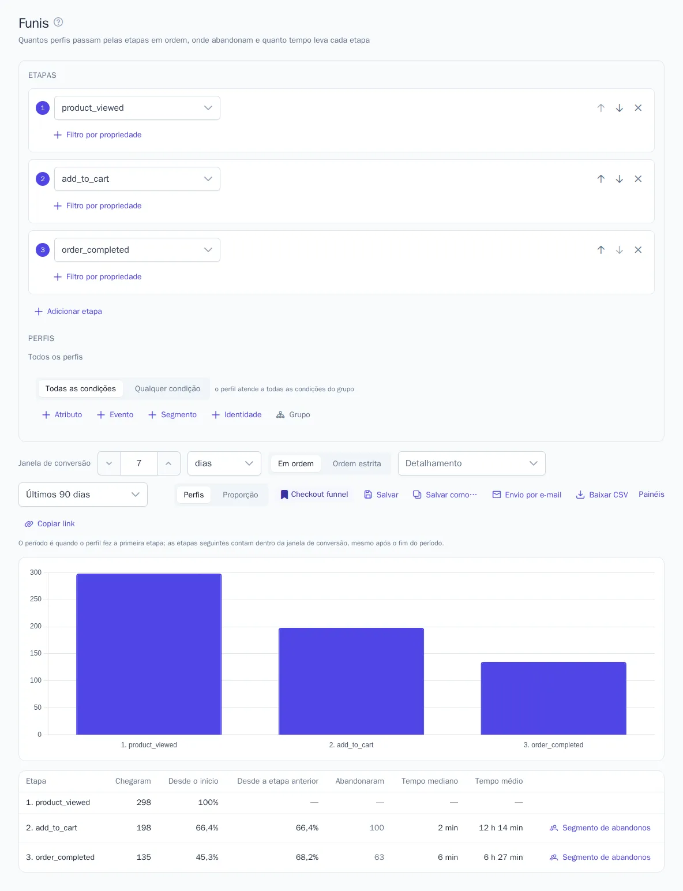The width and height of the screenshot is (683, 891).
Task: Choose Salvar como… to save a copy
Action: tap(445, 495)
